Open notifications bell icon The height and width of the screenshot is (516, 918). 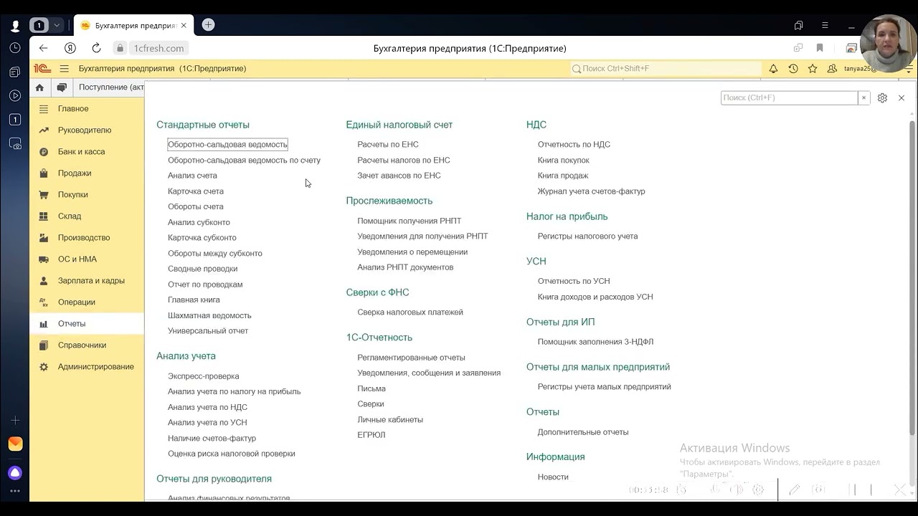(x=773, y=69)
